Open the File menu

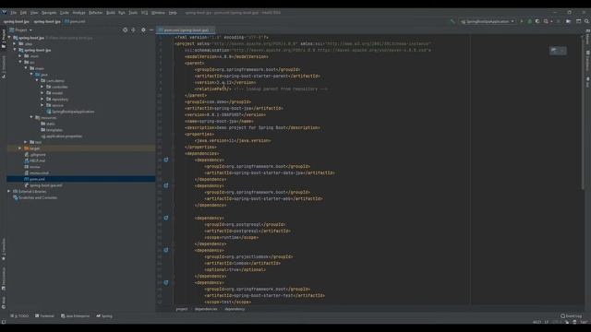14,12
